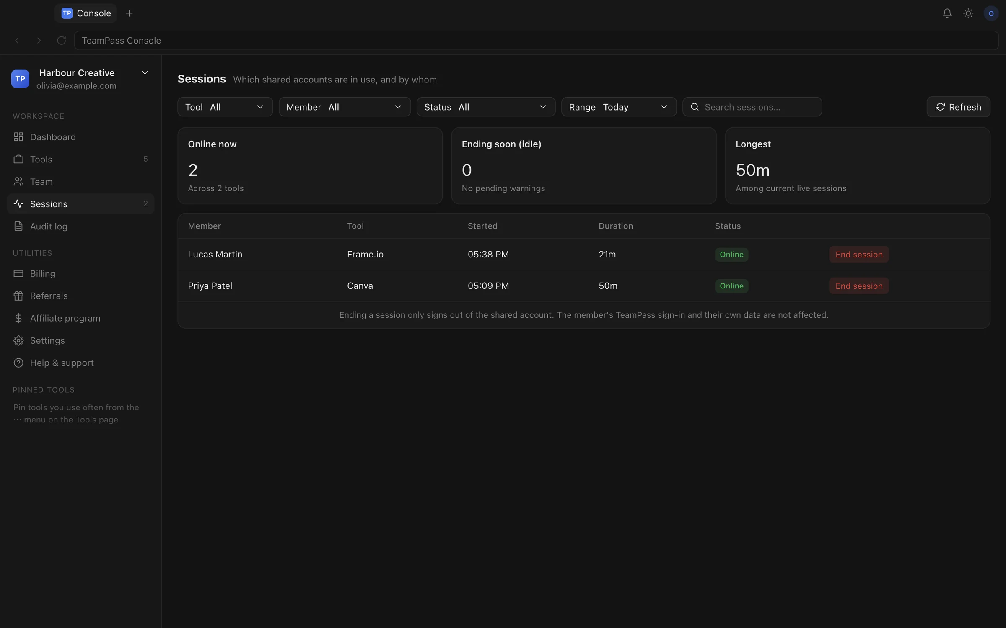1006x628 pixels.
Task: Click 05:09 PM start time
Action: click(x=488, y=286)
